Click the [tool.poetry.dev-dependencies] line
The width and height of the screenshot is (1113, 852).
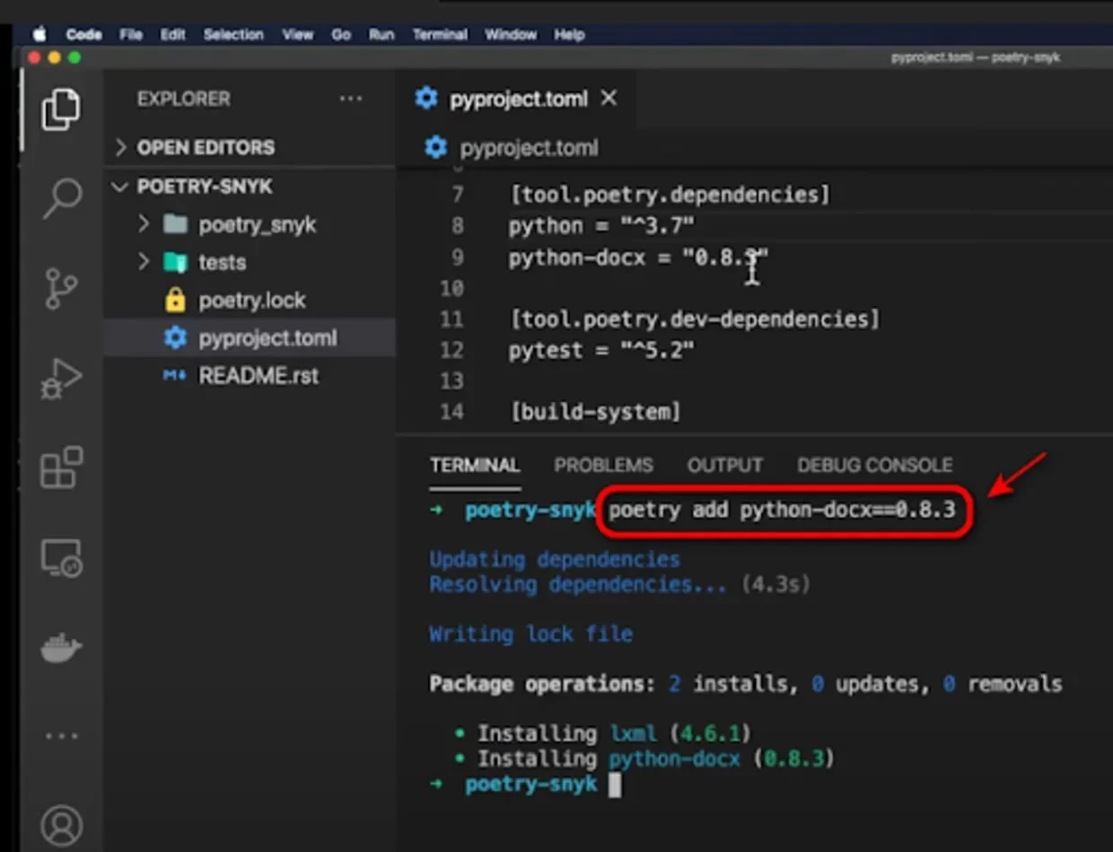point(695,319)
